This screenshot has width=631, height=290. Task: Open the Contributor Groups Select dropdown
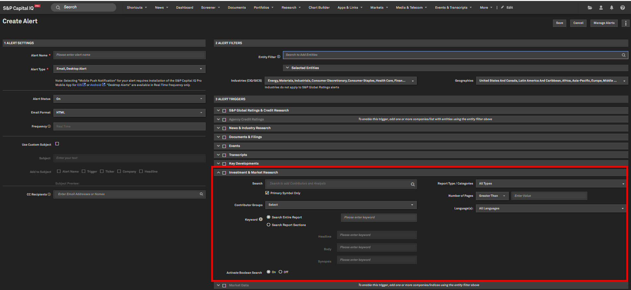coord(340,205)
